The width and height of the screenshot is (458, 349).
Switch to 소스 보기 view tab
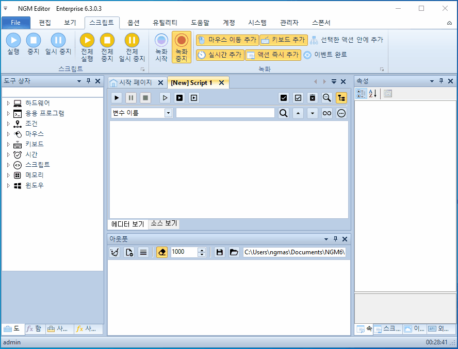(164, 223)
